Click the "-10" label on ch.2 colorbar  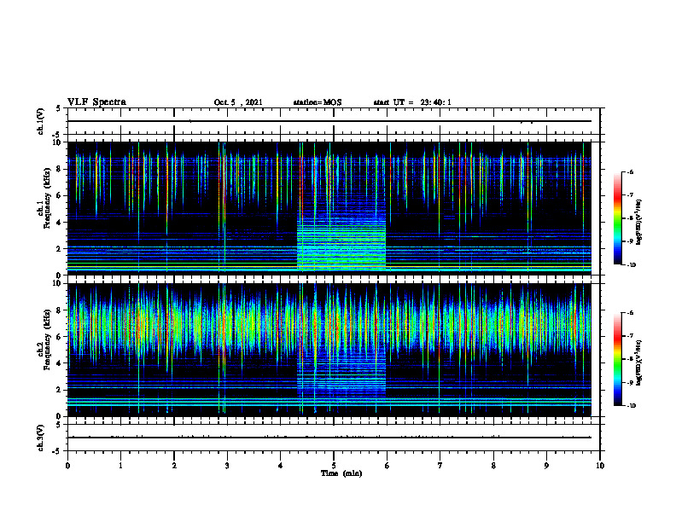631,405
